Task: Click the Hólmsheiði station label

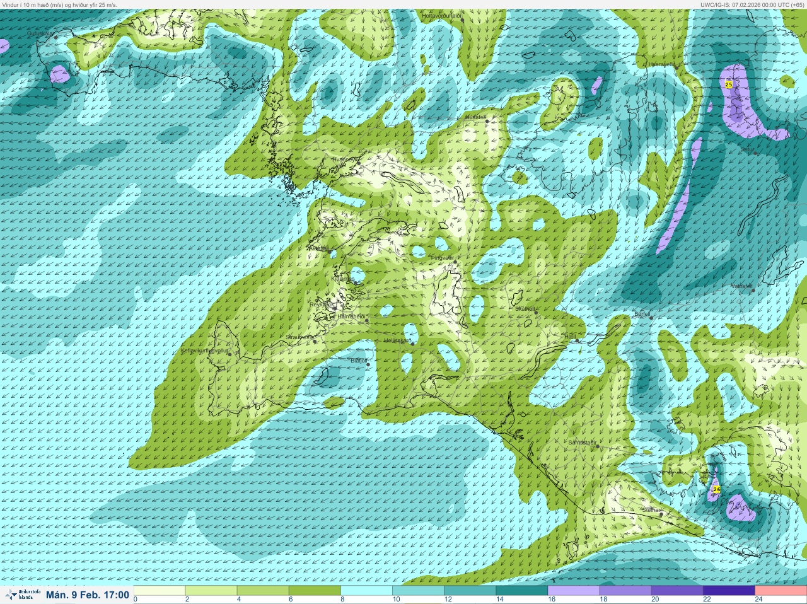Action: 351,317
